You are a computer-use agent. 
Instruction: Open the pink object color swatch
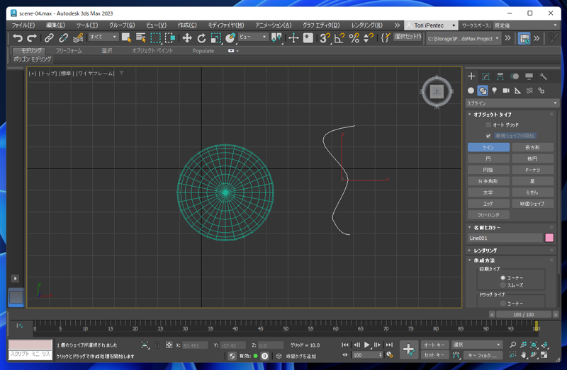549,238
